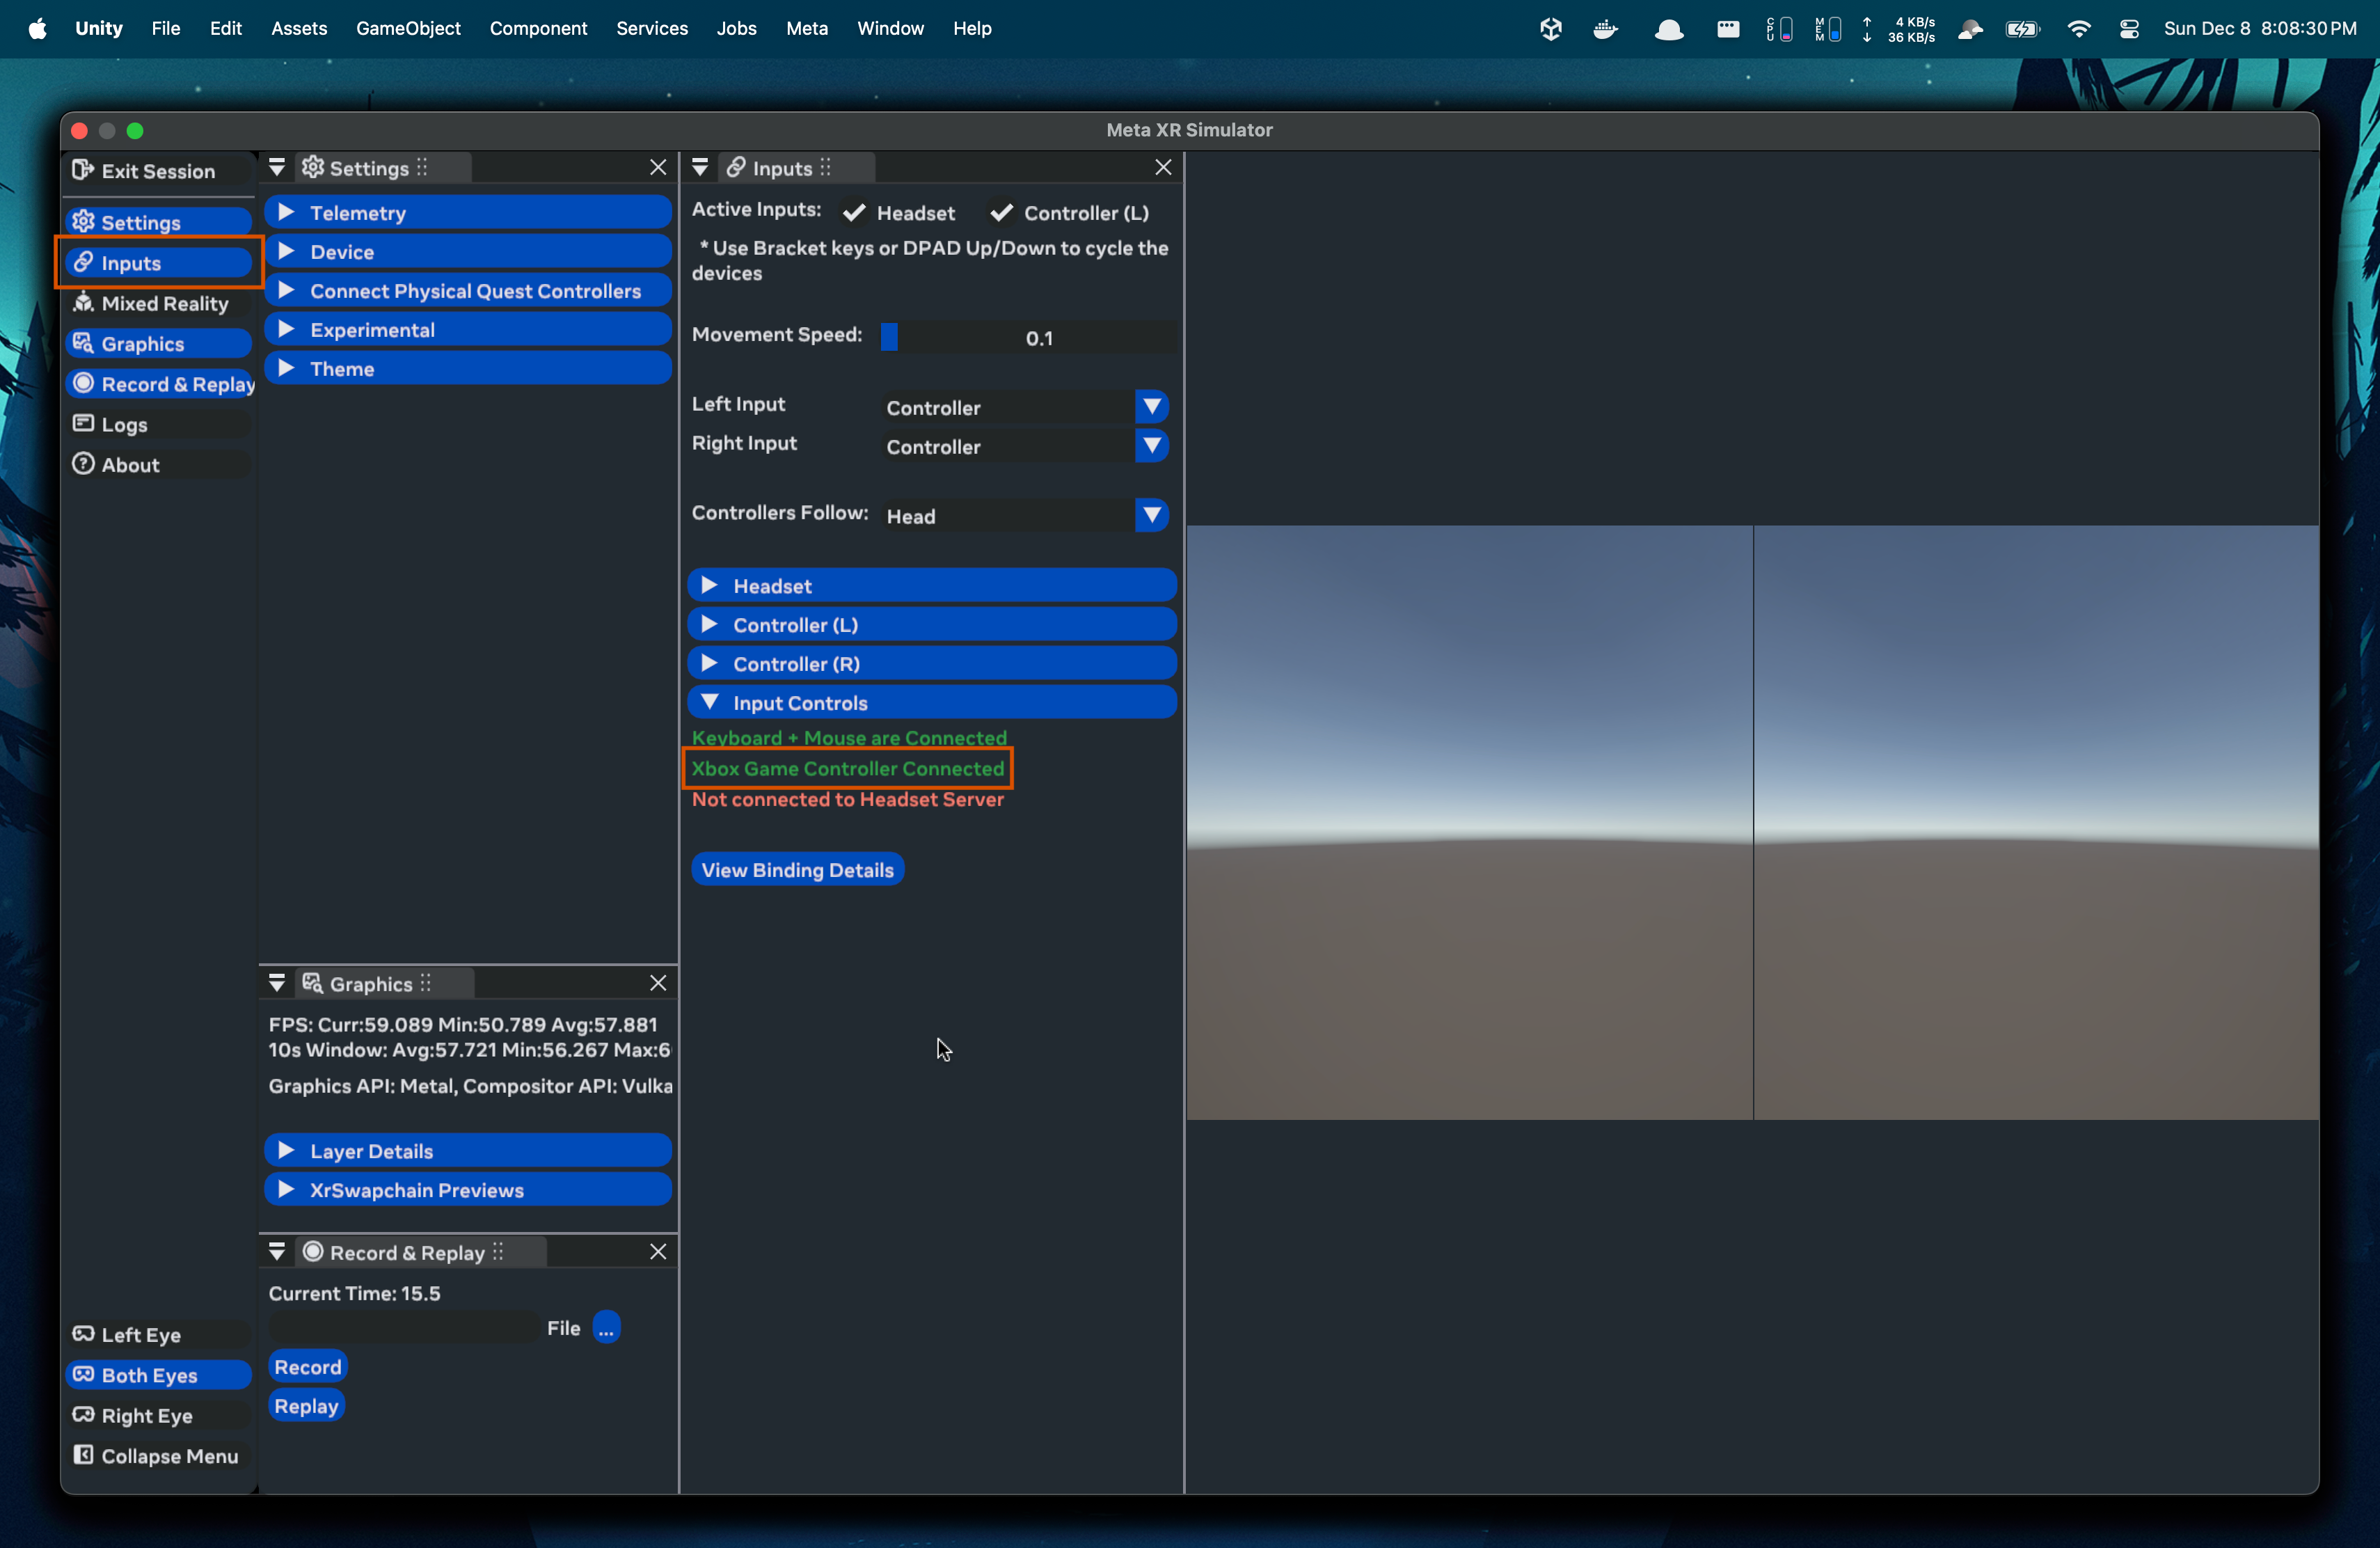This screenshot has width=2380, height=1548.
Task: Click the View Binding Details button
Action: click(797, 869)
